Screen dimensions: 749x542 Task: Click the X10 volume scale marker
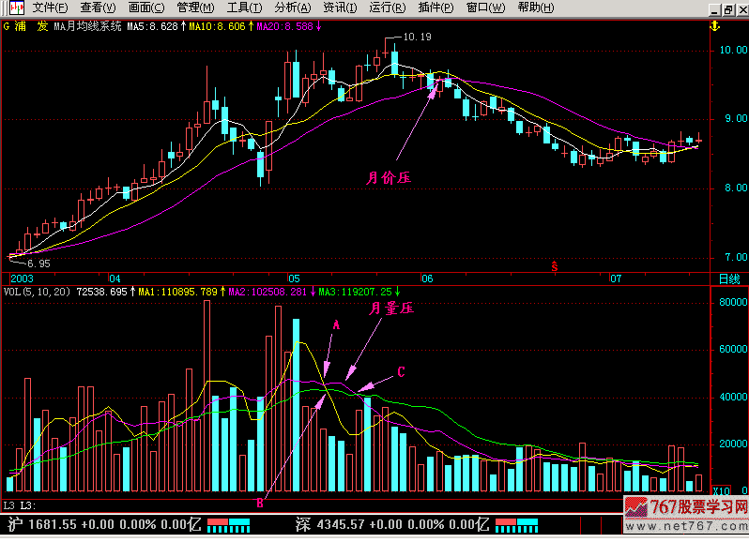pos(723,490)
